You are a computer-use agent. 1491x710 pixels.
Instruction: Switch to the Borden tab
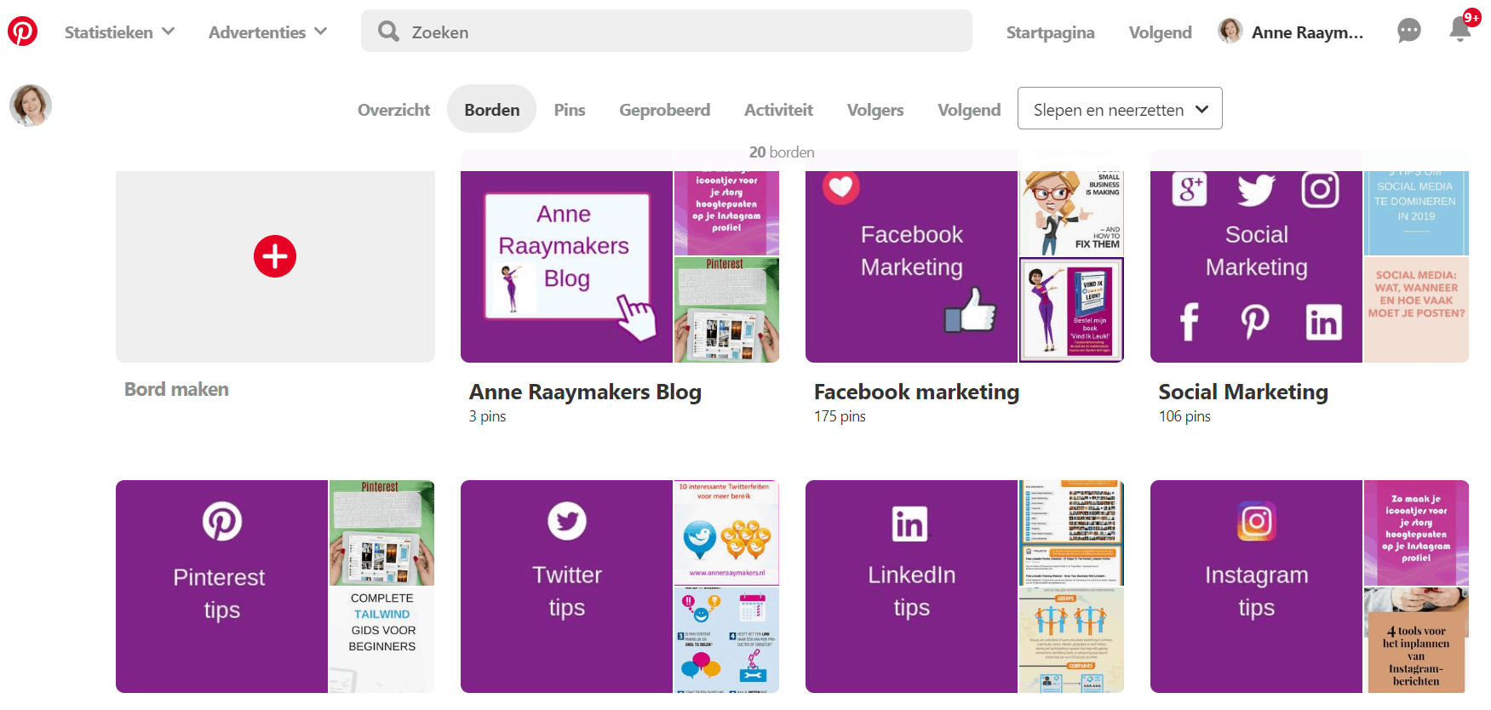click(491, 109)
